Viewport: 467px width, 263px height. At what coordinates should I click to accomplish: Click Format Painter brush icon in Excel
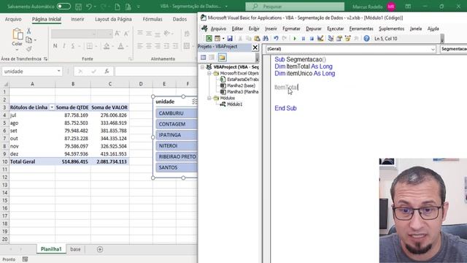(x=29, y=49)
